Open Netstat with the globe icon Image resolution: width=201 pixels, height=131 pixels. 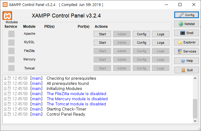coord(186,24)
